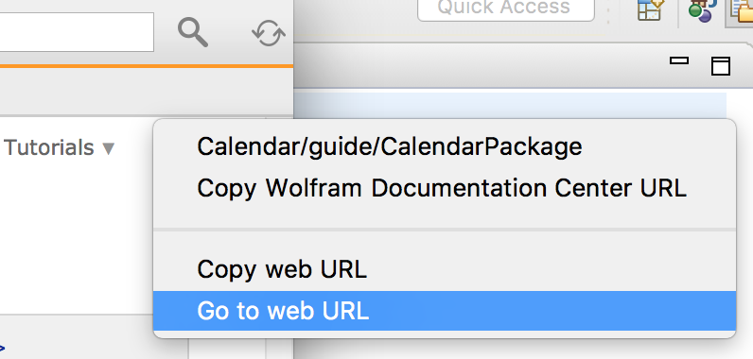The image size is (753, 359).
Task: Click the blue link at bottom left
Action: (3, 349)
